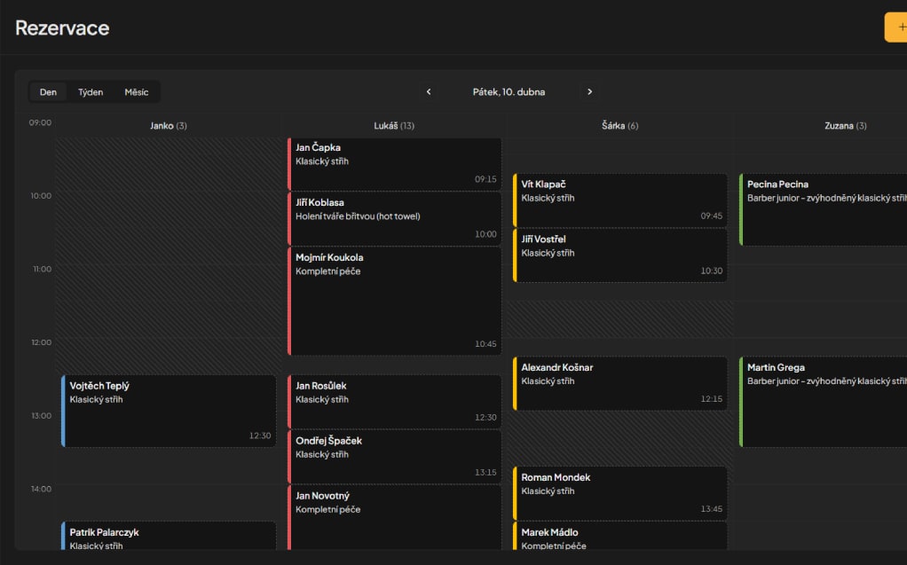Open Pecina Pecina Barber junior booking

pyautogui.click(x=824, y=209)
